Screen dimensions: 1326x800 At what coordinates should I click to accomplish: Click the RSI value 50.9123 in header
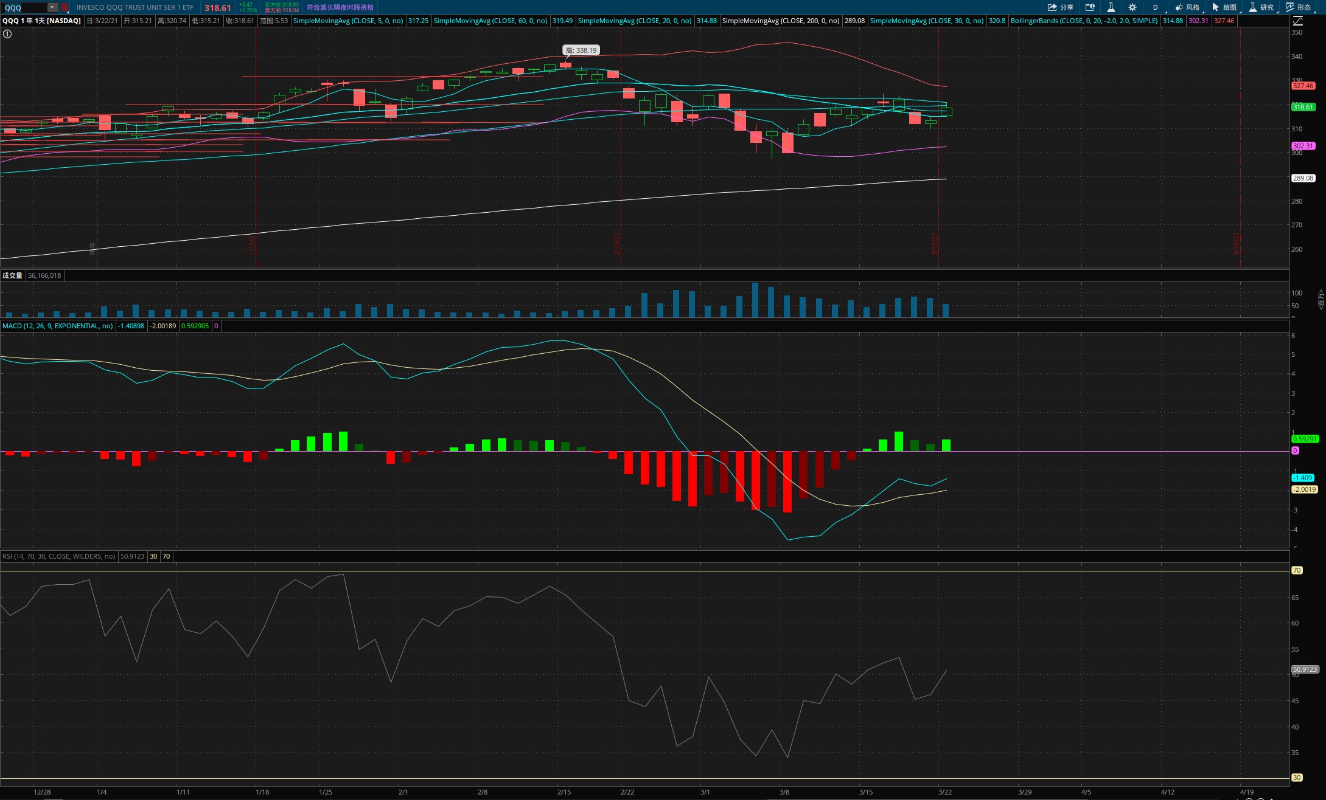(133, 556)
